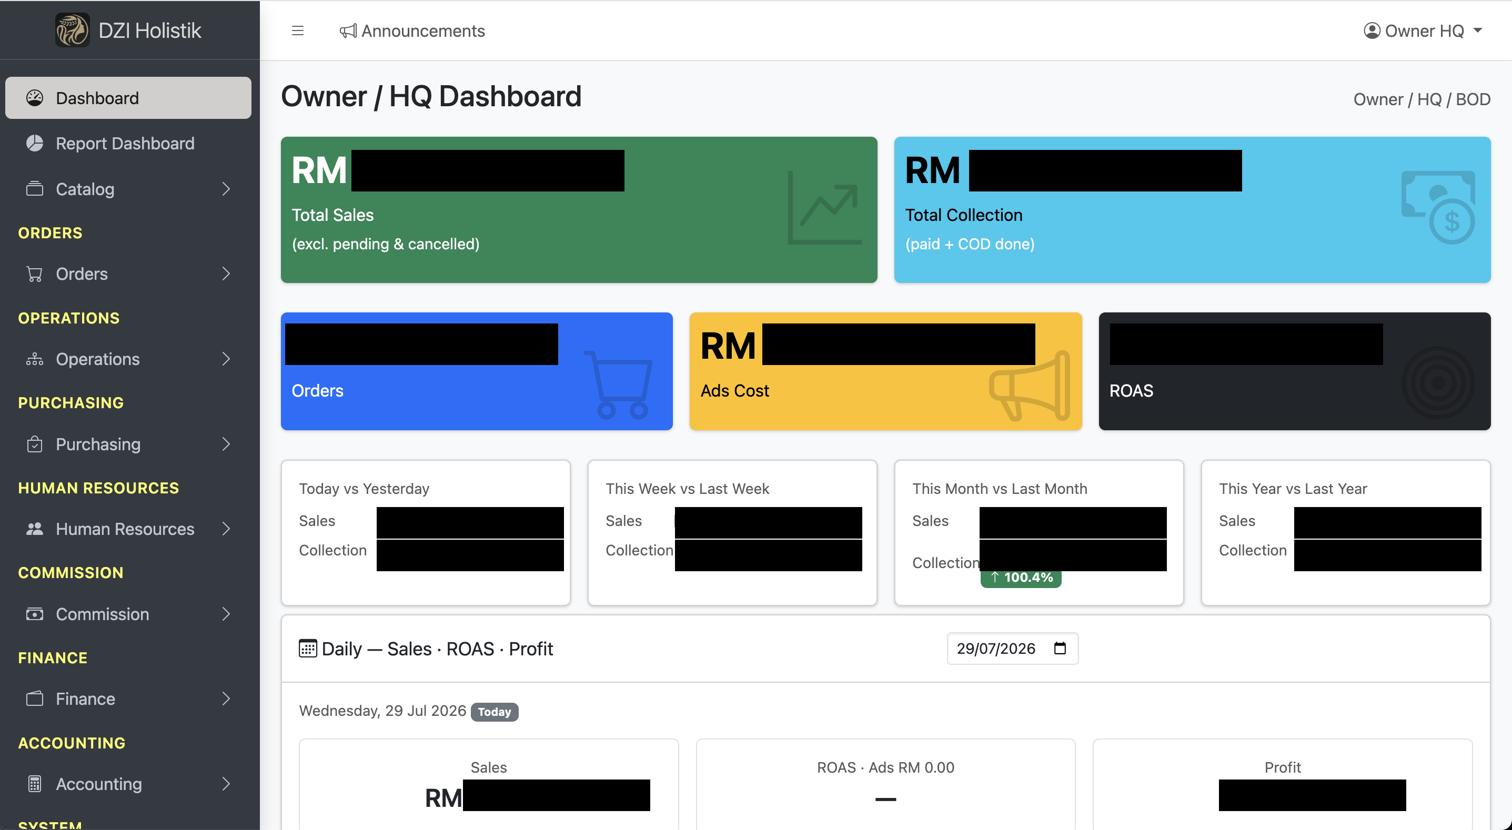Click the Commission cash icon
The image size is (1512, 830).
click(x=35, y=614)
